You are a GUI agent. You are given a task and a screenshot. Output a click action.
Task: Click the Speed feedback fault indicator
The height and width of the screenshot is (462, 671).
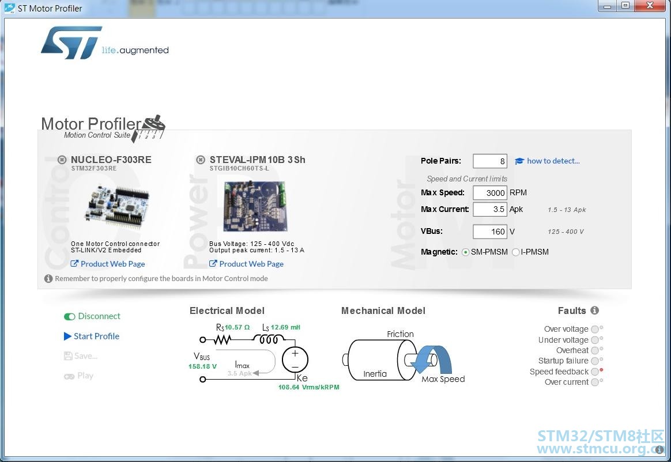595,372
